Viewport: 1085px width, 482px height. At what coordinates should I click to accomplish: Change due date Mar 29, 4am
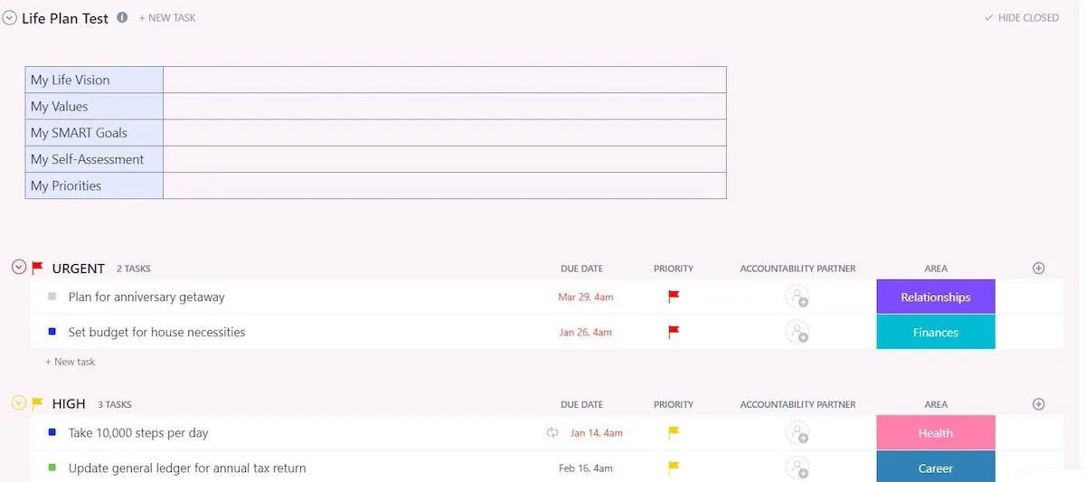tap(585, 297)
